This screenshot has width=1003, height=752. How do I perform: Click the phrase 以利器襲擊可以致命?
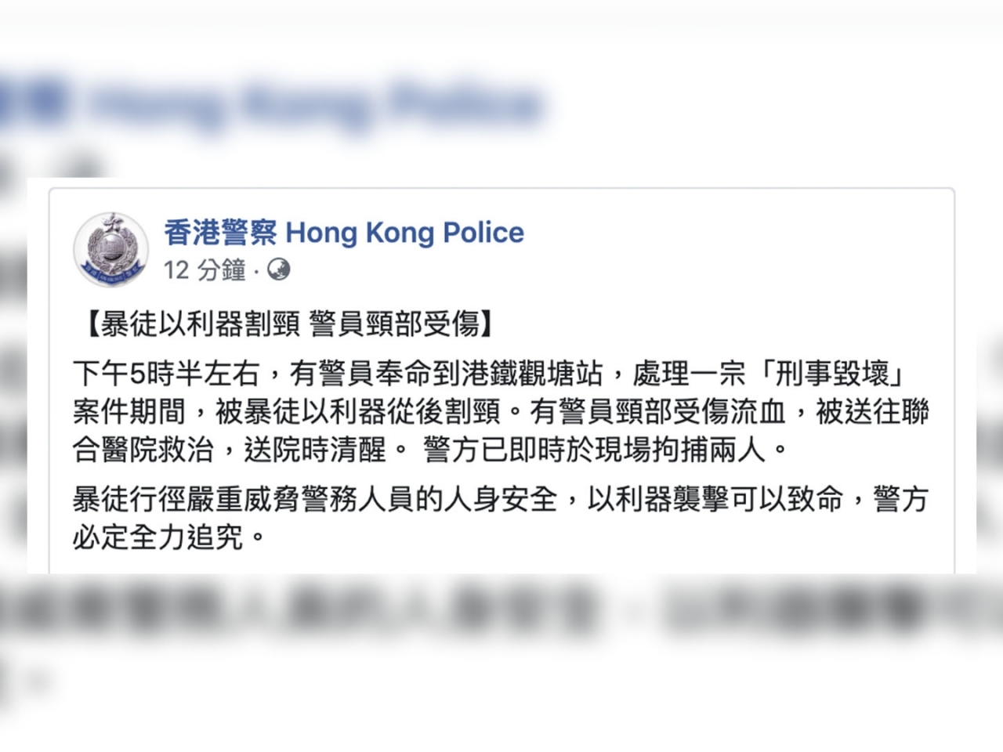[715, 499]
